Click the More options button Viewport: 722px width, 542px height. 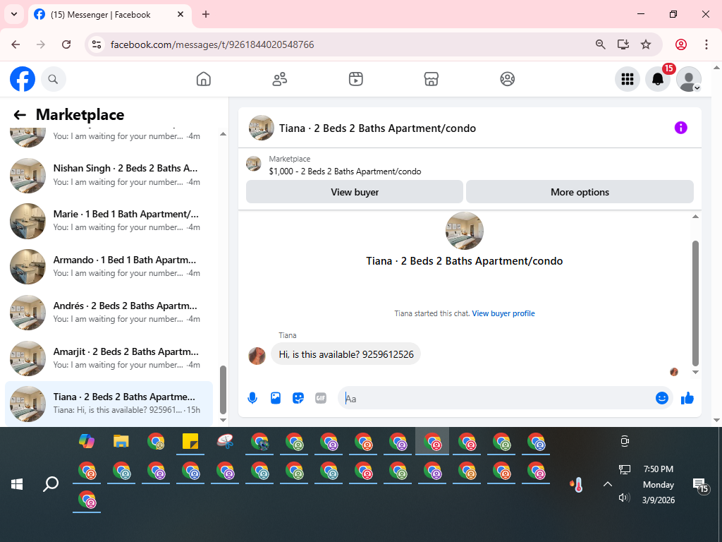580,192
